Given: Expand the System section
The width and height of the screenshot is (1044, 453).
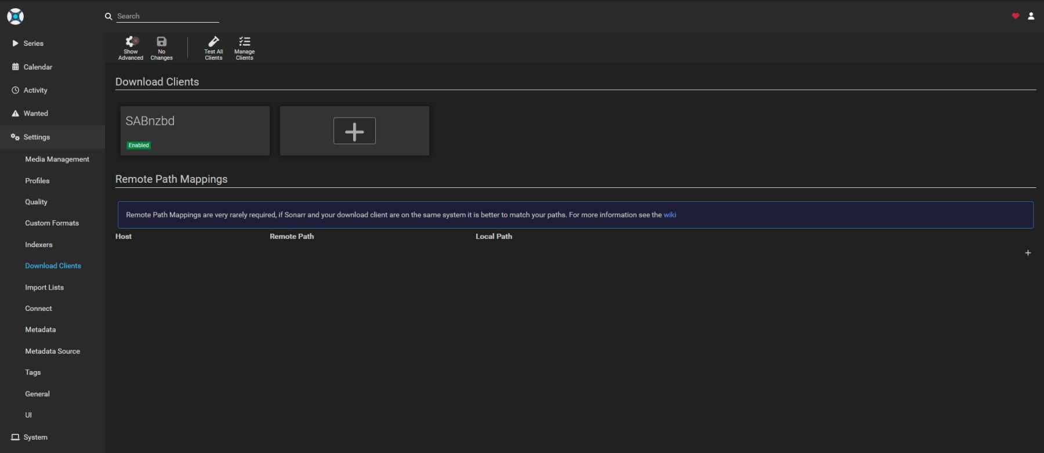Looking at the screenshot, I should pos(35,437).
